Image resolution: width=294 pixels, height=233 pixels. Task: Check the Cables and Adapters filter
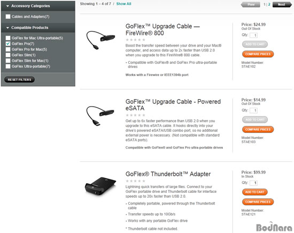(x=8, y=17)
